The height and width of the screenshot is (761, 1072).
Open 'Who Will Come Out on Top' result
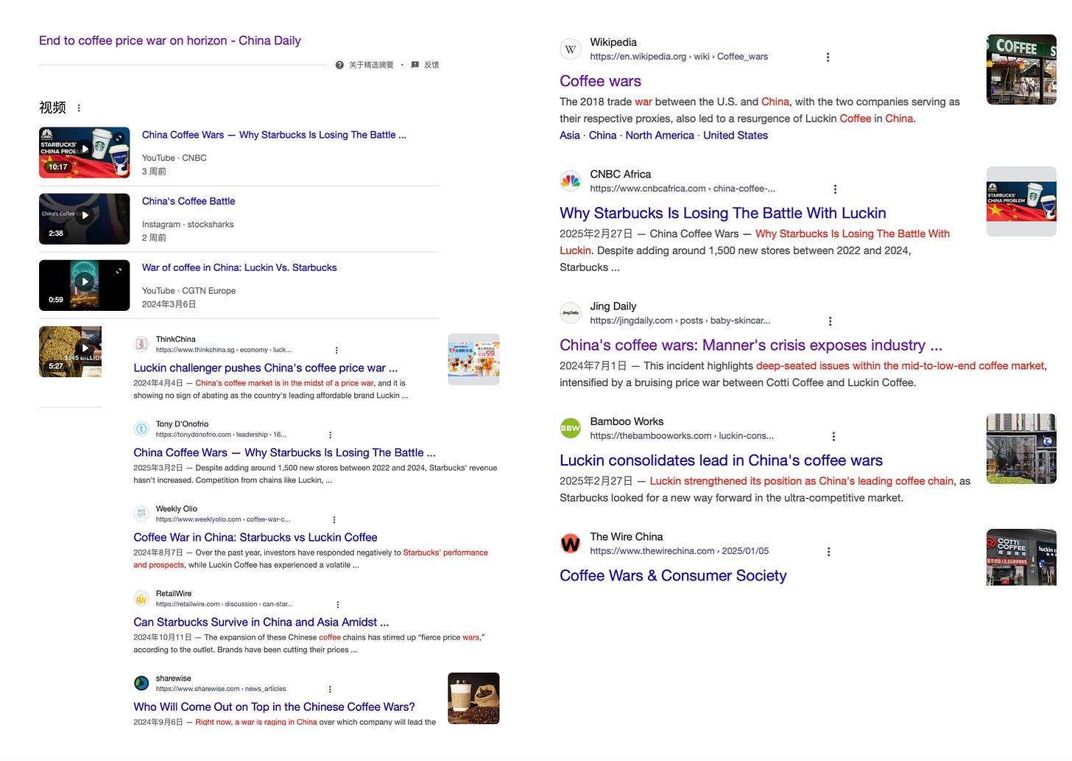(274, 706)
